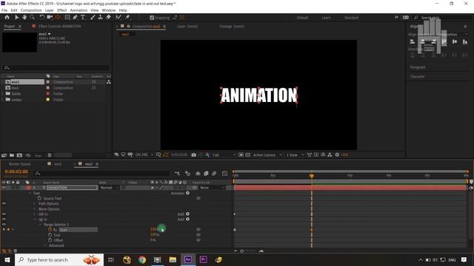Toggle the eye icon of Path Options

click(x=4, y=204)
